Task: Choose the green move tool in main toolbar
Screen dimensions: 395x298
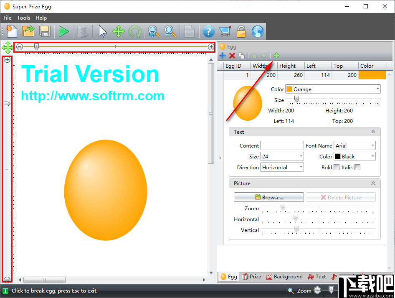Action: pyautogui.click(x=119, y=31)
